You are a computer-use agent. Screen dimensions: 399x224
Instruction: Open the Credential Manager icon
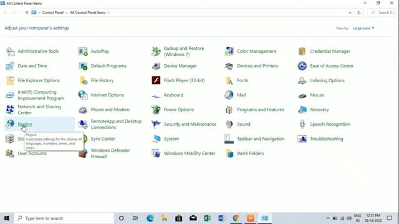(302, 51)
